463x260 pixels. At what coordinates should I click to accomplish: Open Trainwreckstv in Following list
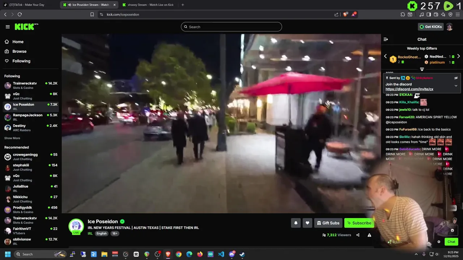pyautogui.click(x=31, y=85)
